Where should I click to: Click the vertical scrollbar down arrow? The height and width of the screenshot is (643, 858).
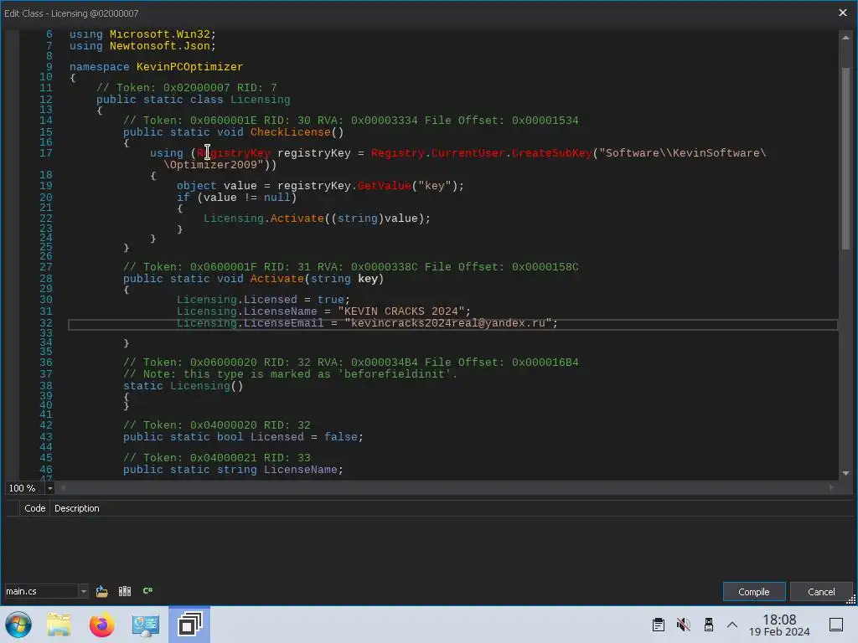click(845, 474)
